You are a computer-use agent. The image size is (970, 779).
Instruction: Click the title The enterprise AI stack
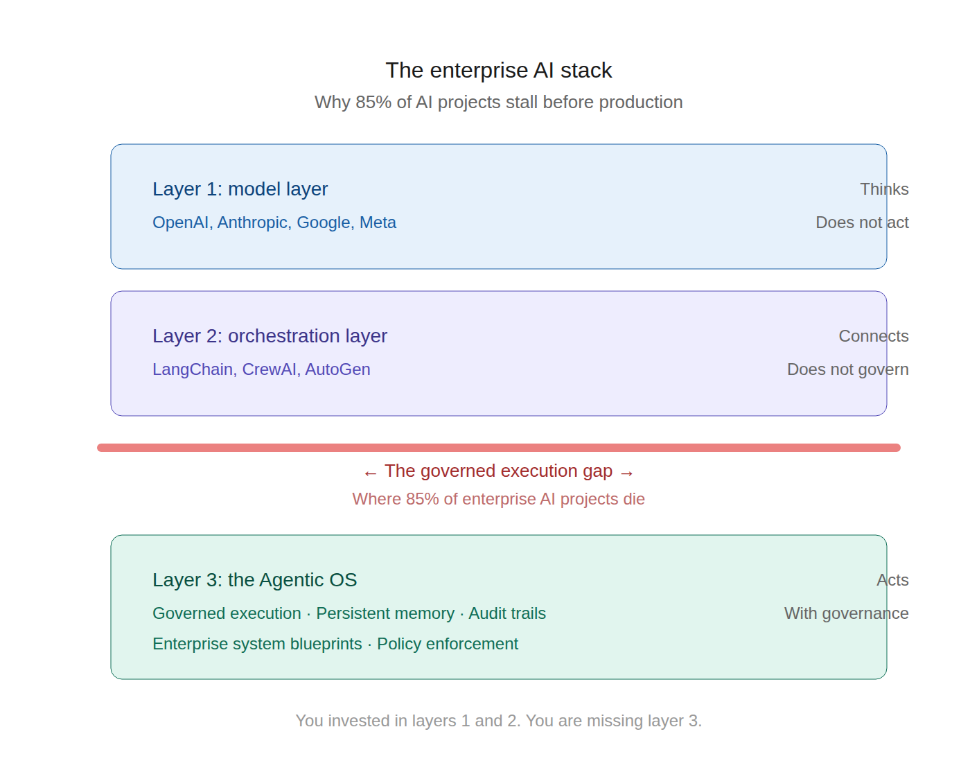coord(498,70)
